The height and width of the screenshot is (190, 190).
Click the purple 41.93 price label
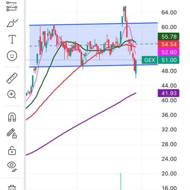pos(168,93)
